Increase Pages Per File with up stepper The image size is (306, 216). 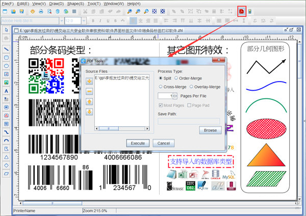(175, 94)
